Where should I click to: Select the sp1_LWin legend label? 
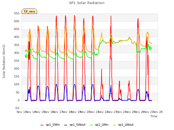click(102, 125)
